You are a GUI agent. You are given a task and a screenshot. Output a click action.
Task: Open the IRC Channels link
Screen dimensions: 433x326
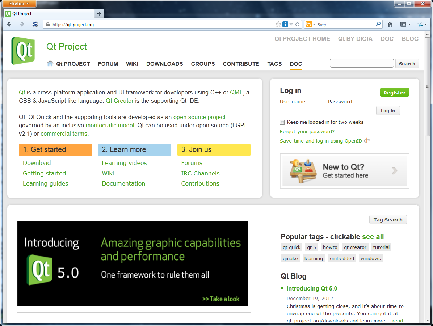coord(200,173)
